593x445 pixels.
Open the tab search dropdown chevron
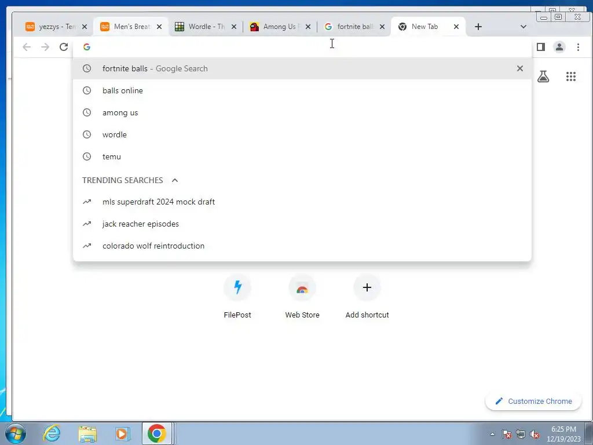coord(524,27)
